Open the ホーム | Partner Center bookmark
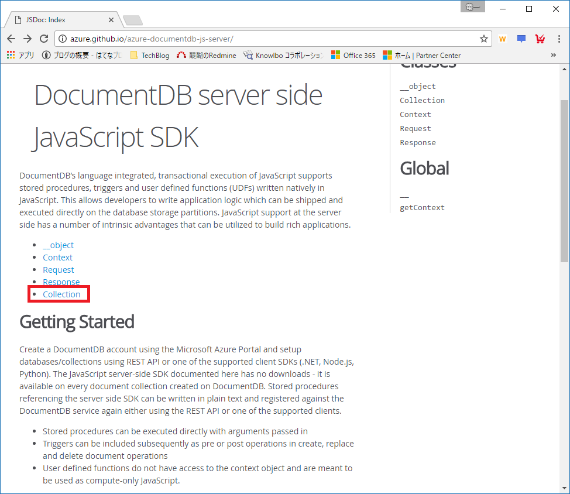 tap(422, 55)
